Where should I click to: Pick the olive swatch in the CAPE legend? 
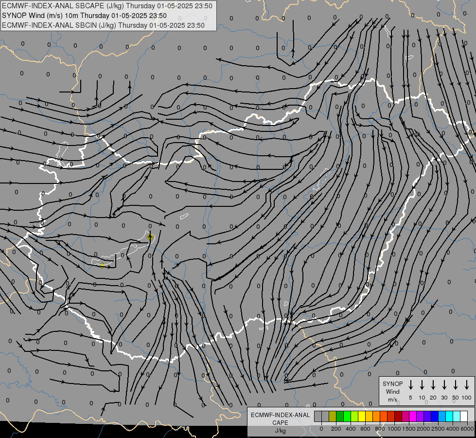pos(333,416)
